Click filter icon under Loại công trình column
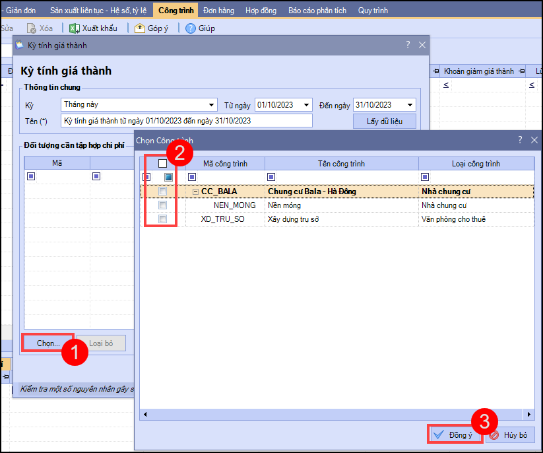543x453 pixels. pyautogui.click(x=424, y=177)
